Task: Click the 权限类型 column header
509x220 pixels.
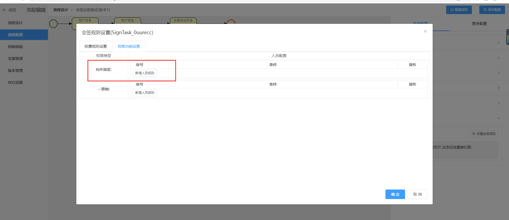Action: pos(104,56)
